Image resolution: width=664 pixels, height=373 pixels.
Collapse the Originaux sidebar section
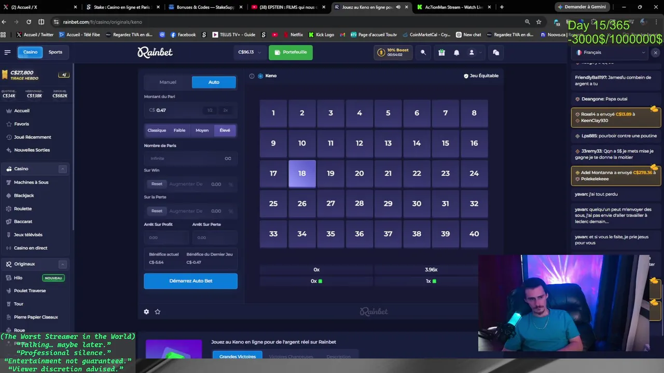point(62,264)
